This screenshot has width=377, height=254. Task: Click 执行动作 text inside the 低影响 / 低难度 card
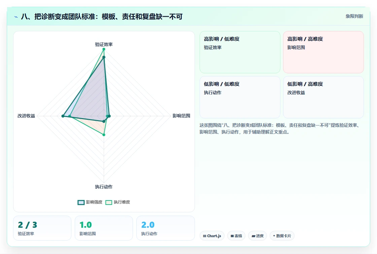click(213, 93)
